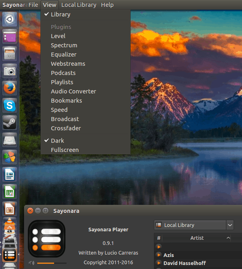Viewport: 242px width, 269px height.
Task: Click the Sayonara icon in the launcher
Action: point(10,255)
